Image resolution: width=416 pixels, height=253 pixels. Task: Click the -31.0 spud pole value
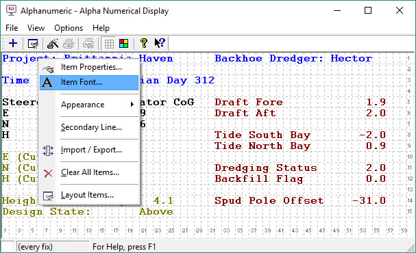click(369, 200)
